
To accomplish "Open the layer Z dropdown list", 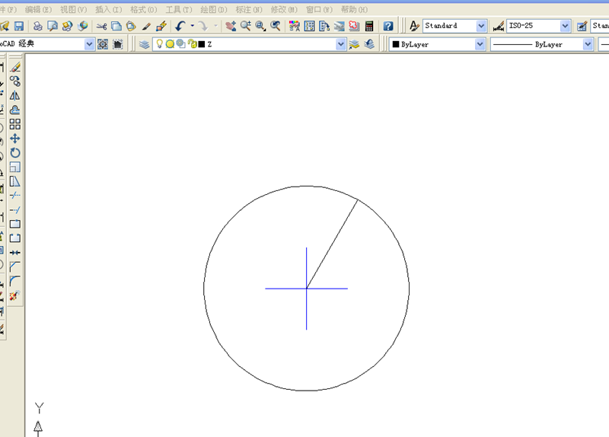I will 340,44.
